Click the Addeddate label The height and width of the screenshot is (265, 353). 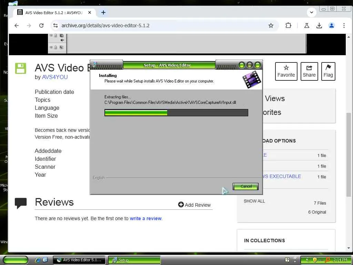pos(48,151)
